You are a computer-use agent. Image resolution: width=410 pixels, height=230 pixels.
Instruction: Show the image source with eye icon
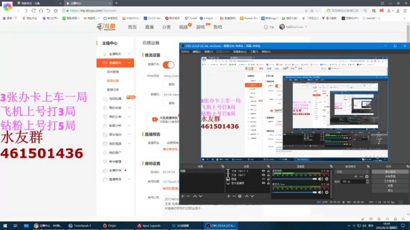pos(263,179)
